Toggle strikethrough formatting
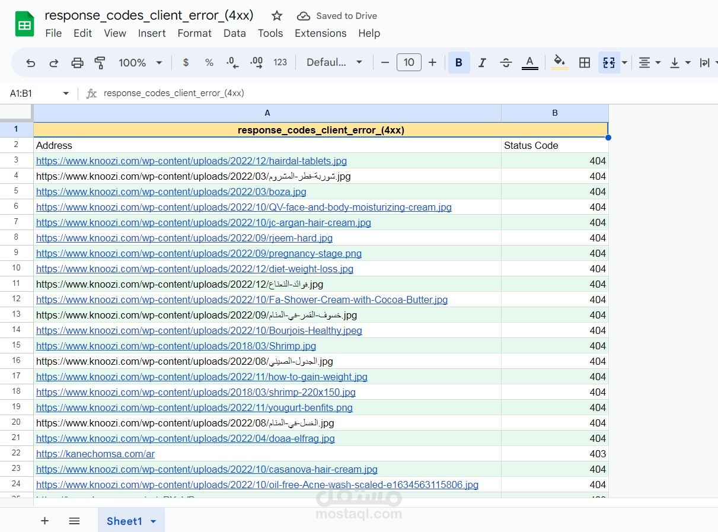Screen dimensions: 718x532 pos(506,62)
